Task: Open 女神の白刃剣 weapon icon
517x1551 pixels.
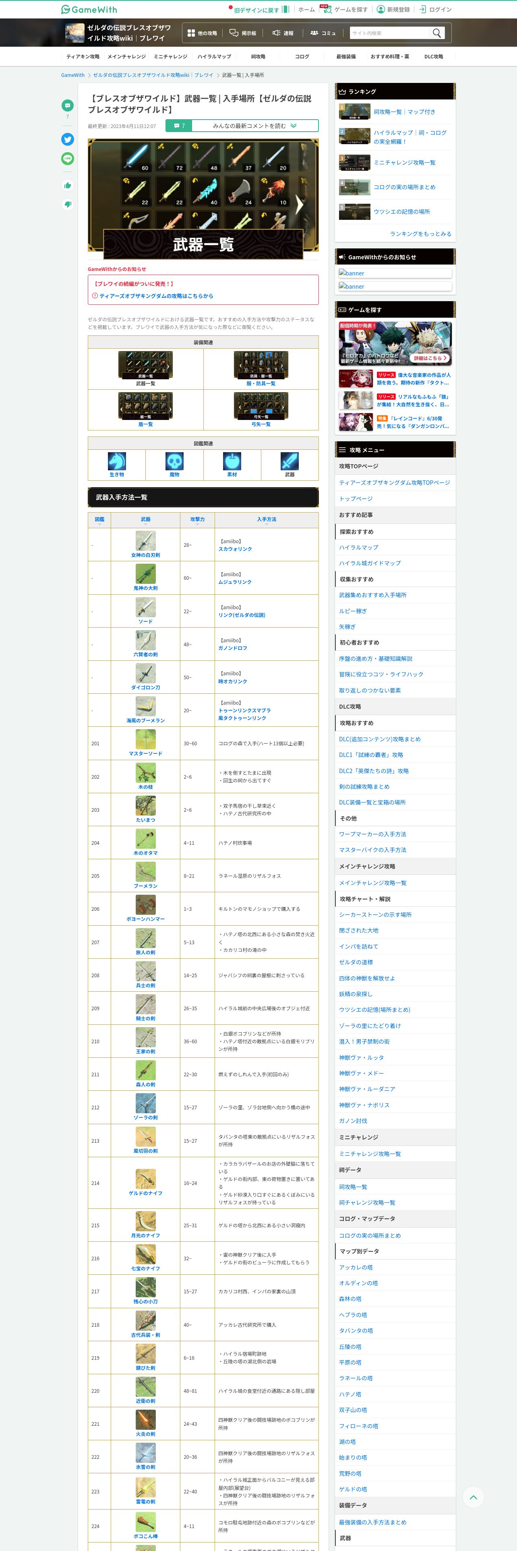Action: [146, 541]
